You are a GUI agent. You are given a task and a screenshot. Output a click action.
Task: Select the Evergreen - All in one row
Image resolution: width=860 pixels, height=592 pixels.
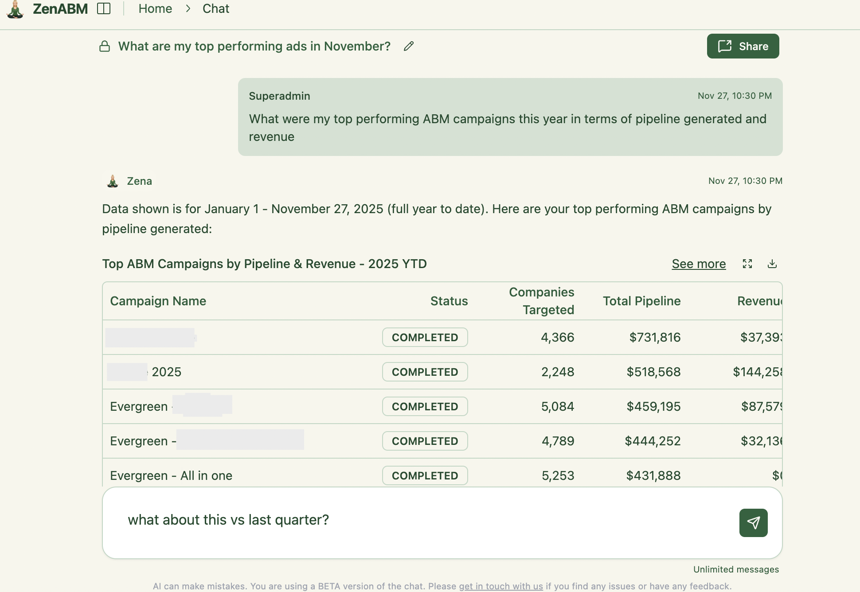point(171,475)
